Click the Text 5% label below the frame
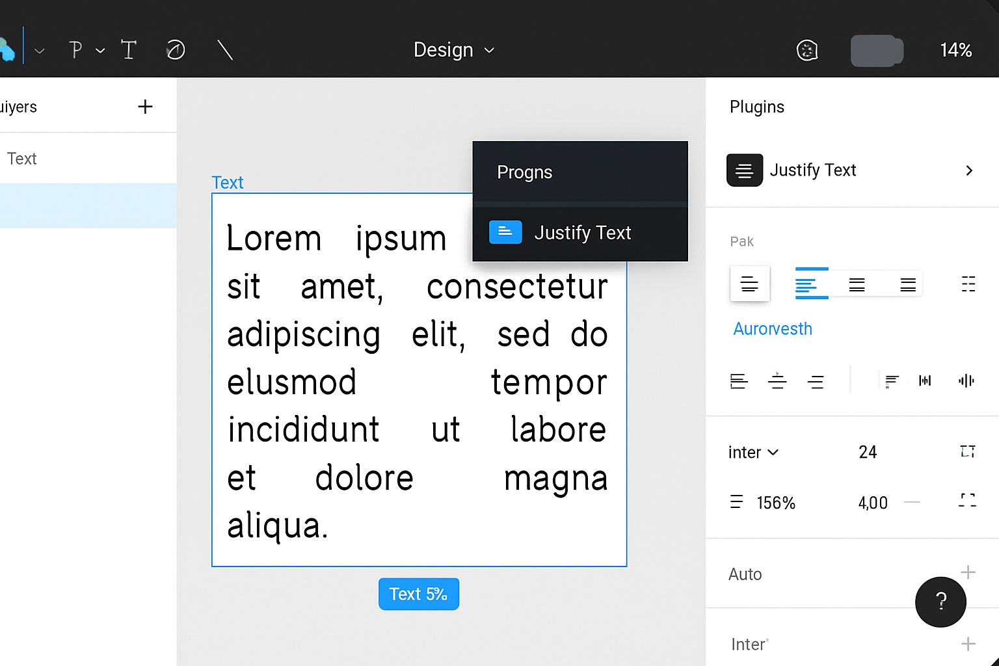The width and height of the screenshot is (999, 666). [x=418, y=594]
